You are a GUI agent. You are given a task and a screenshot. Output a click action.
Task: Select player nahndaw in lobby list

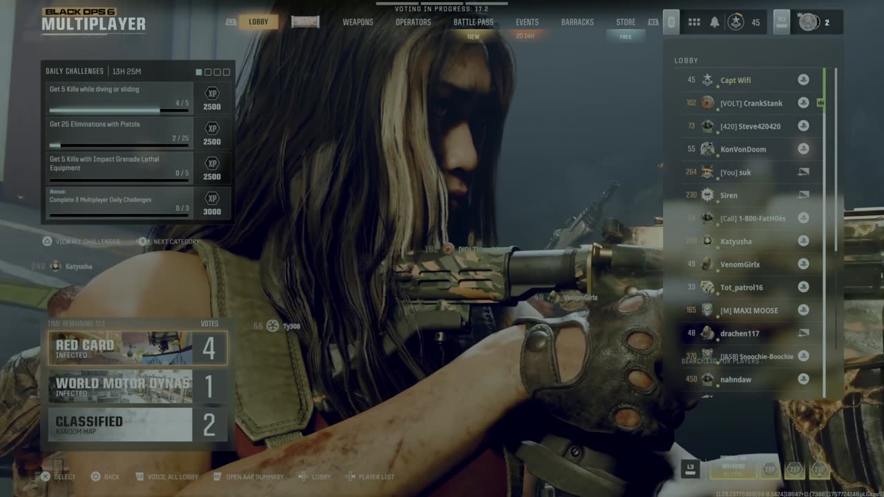tap(750, 379)
